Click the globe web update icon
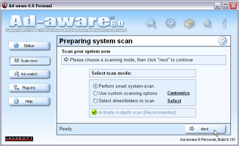The image size is (239, 146). pos(208,23)
